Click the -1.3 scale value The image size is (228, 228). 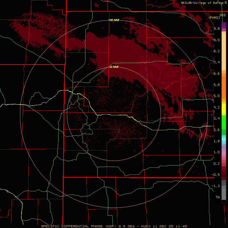(216, 186)
